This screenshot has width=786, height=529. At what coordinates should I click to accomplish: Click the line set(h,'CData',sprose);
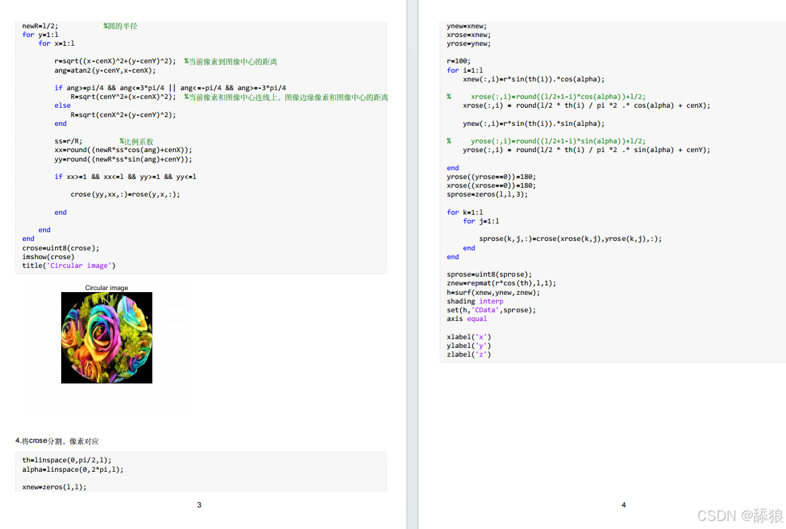[491, 310]
